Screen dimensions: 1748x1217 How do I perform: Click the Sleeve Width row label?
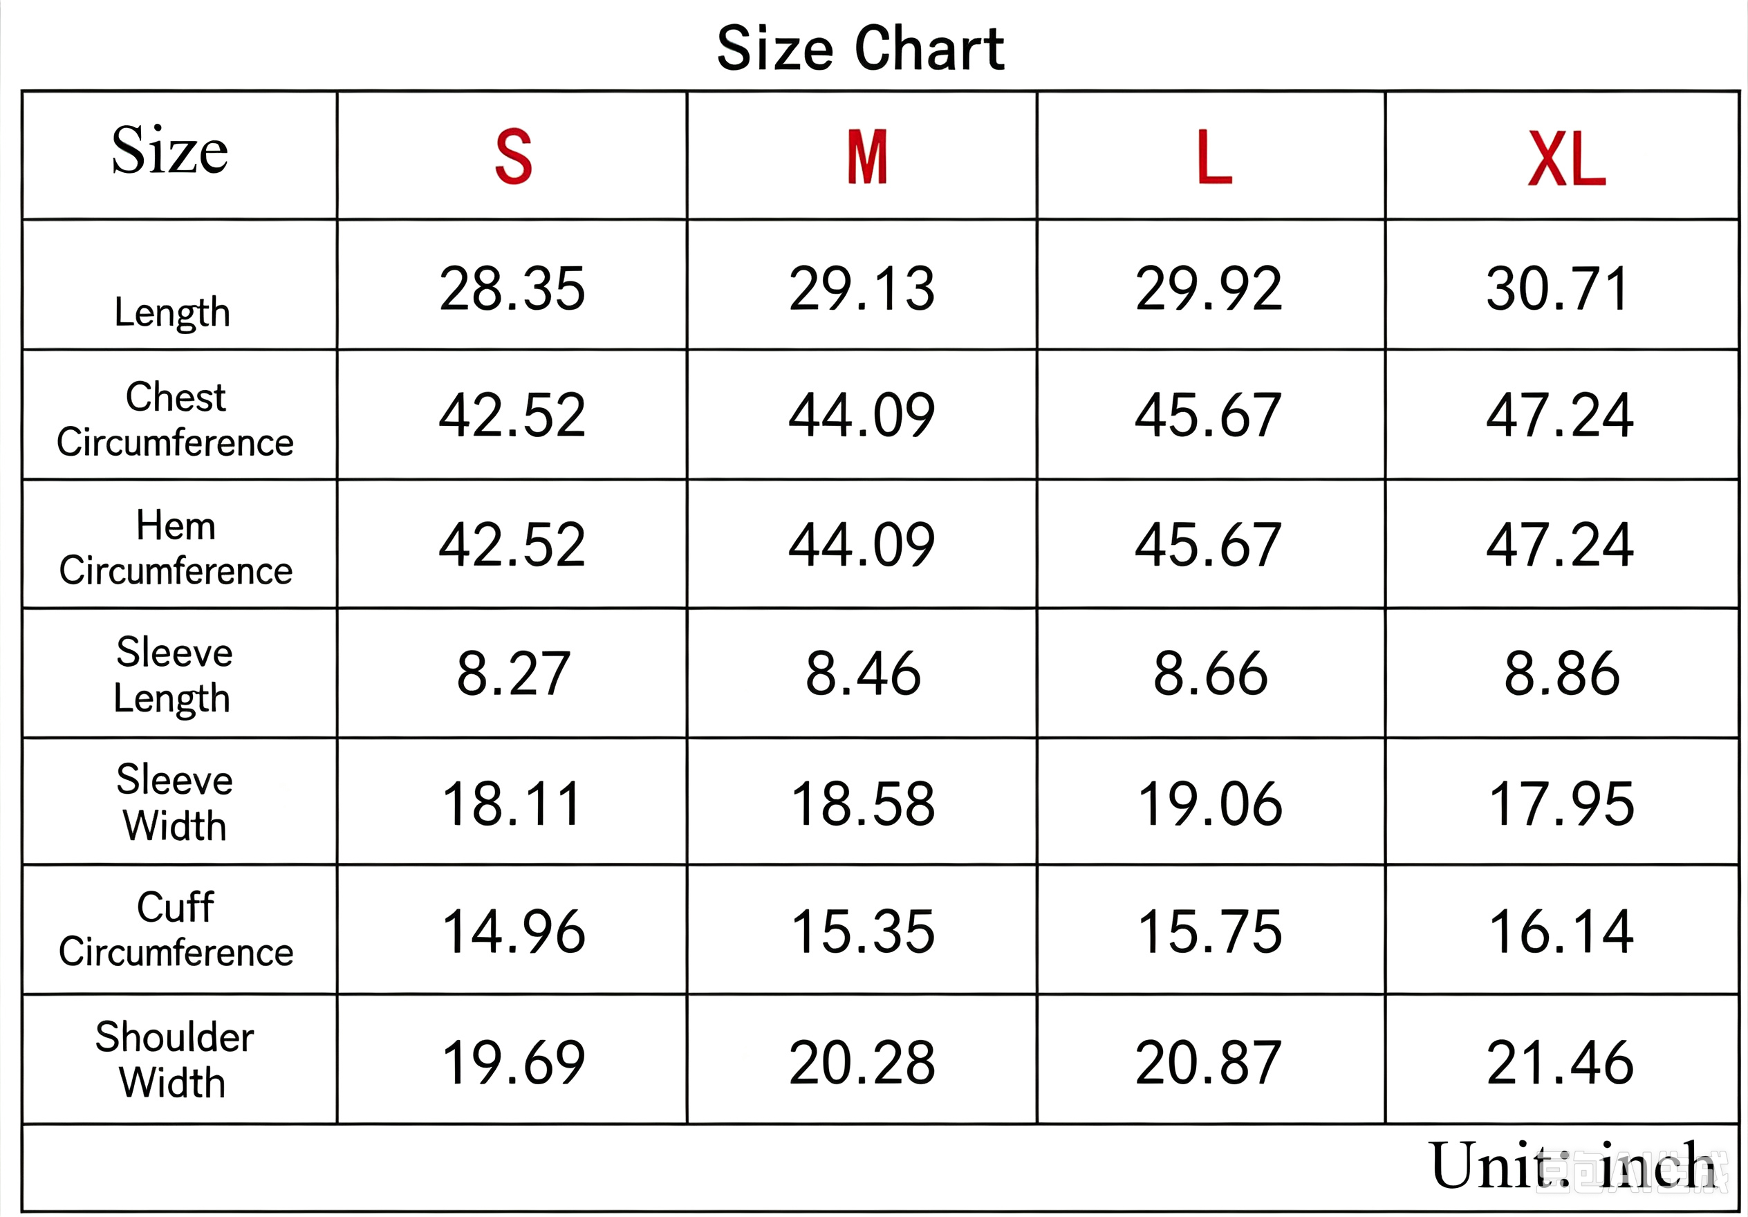[x=174, y=803]
